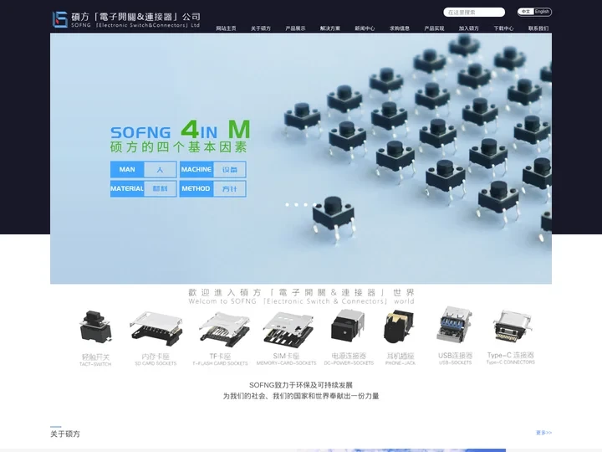Open the 联系我们 navigation item
Viewport: 602px width, 452px height.
[x=538, y=28]
